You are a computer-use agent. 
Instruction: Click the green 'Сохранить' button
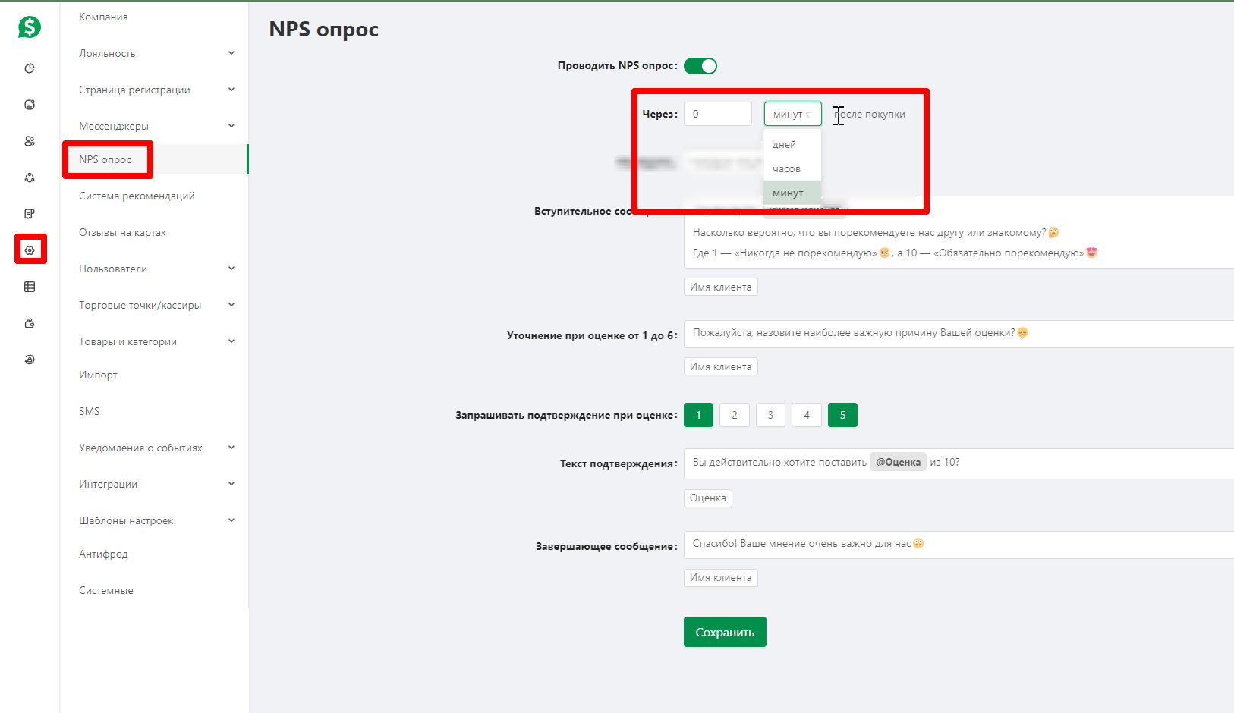725,632
